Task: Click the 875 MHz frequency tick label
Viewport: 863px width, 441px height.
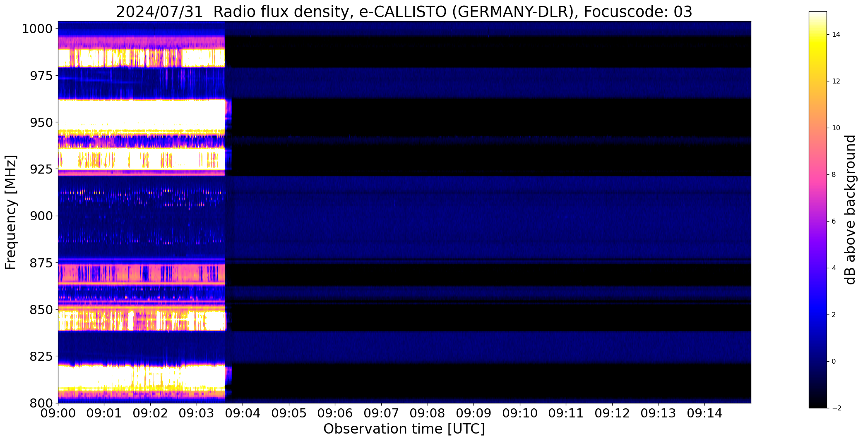Action: (x=41, y=262)
